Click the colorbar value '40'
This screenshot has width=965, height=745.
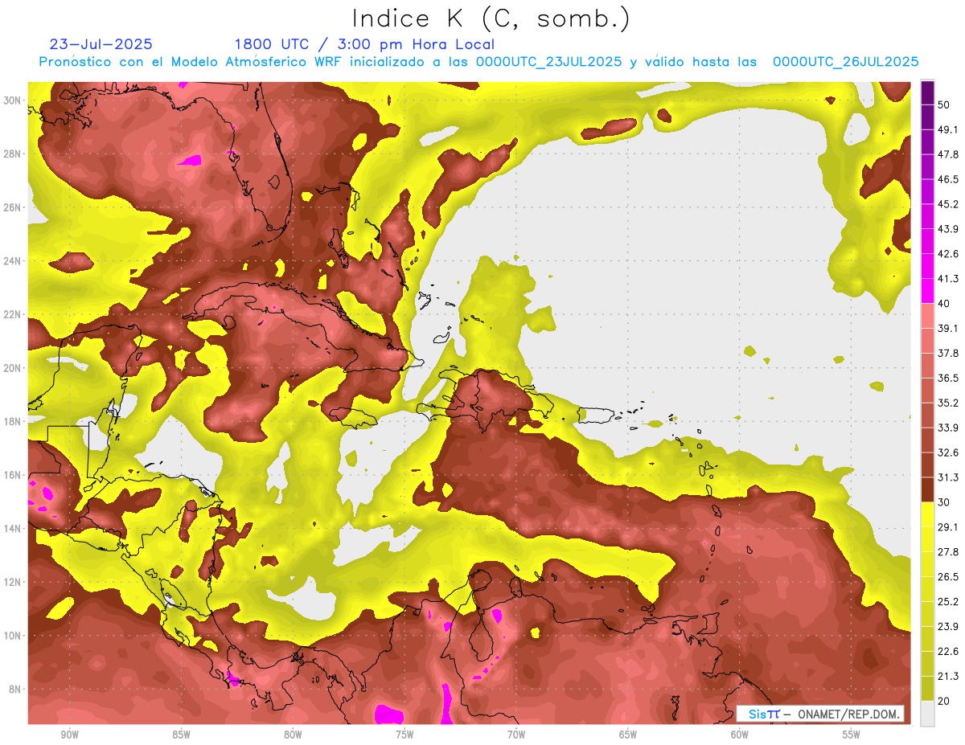click(x=945, y=303)
